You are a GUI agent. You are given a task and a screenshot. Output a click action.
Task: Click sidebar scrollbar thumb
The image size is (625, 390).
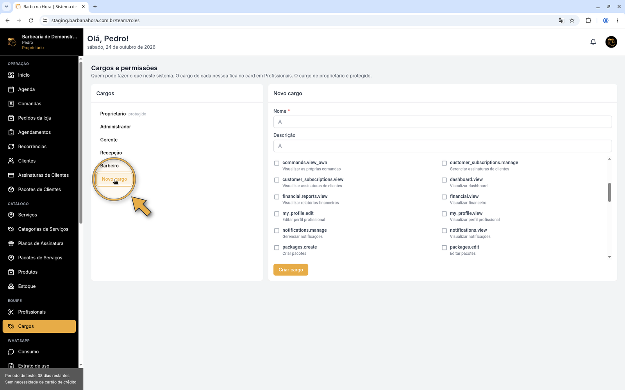(x=81, y=142)
